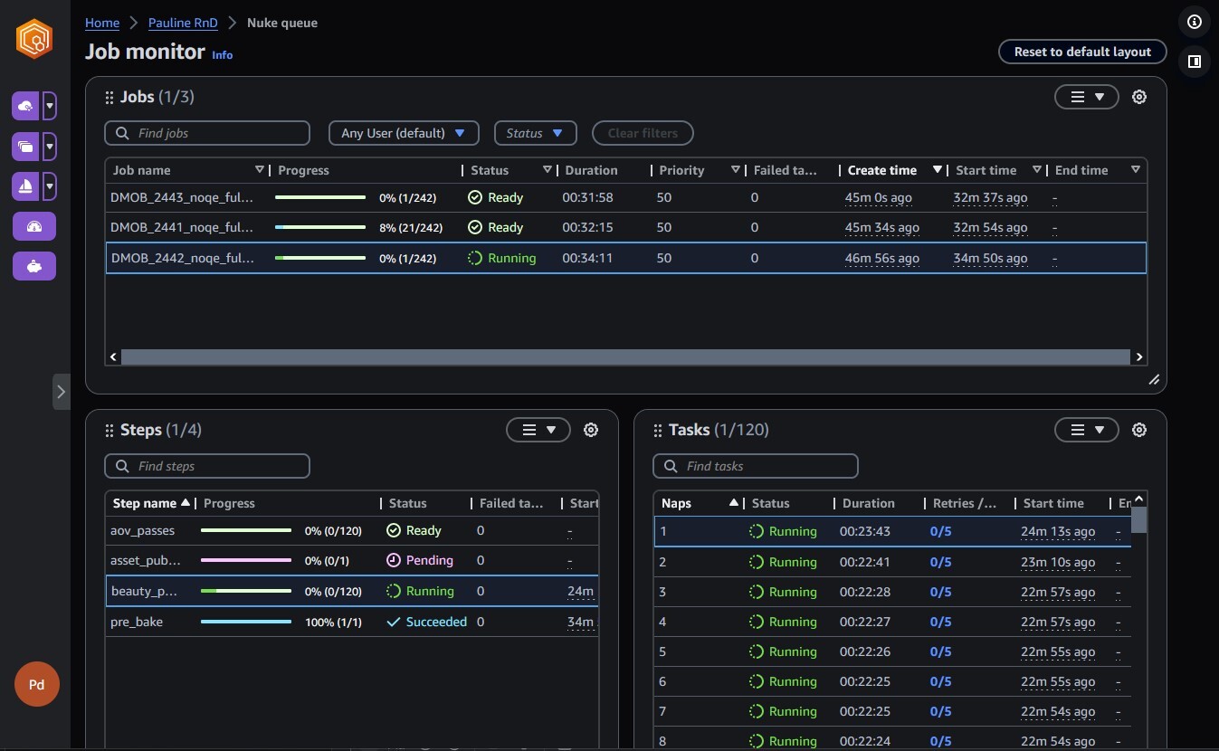The height and width of the screenshot is (751, 1219).
Task: Sort jobs by the Create time column header
Action: [881, 170]
